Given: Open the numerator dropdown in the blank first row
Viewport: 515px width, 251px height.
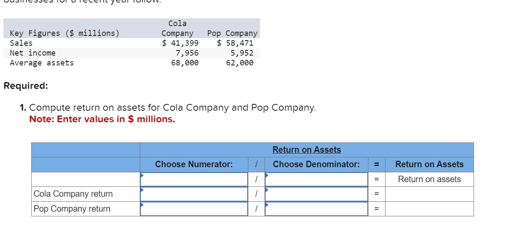Looking at the screenshot, I should coord(193,179).
